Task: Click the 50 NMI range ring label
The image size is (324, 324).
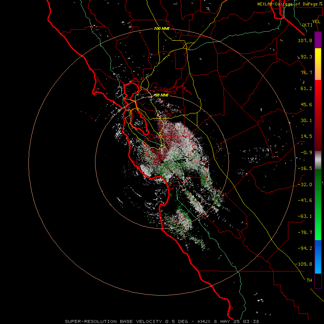Action: tap(162, 95)
